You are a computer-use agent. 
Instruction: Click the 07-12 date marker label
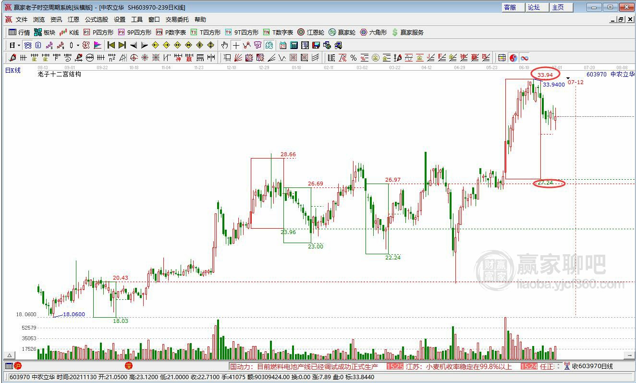[575, 82]
